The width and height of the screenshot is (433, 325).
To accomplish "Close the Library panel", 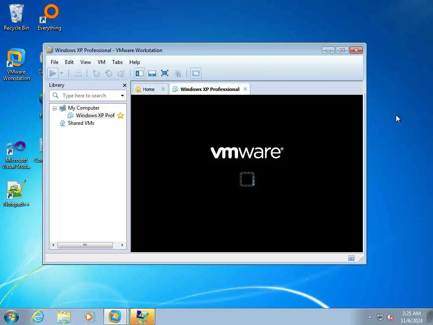I will click(125, 85).
